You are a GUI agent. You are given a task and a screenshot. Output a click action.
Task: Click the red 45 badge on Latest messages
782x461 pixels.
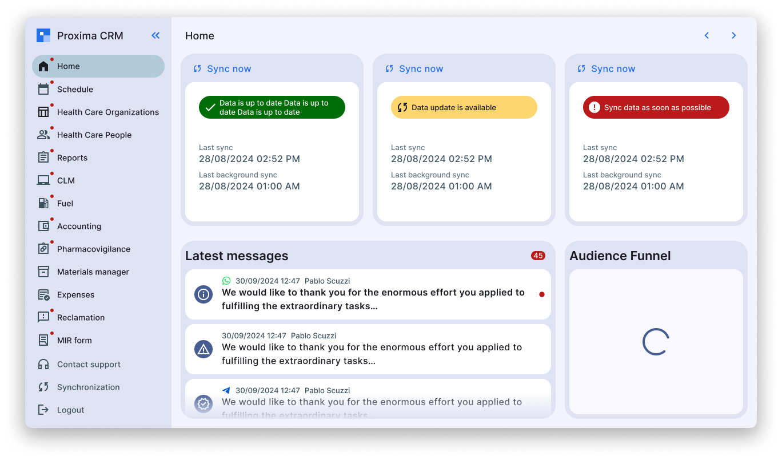(537, 256)
